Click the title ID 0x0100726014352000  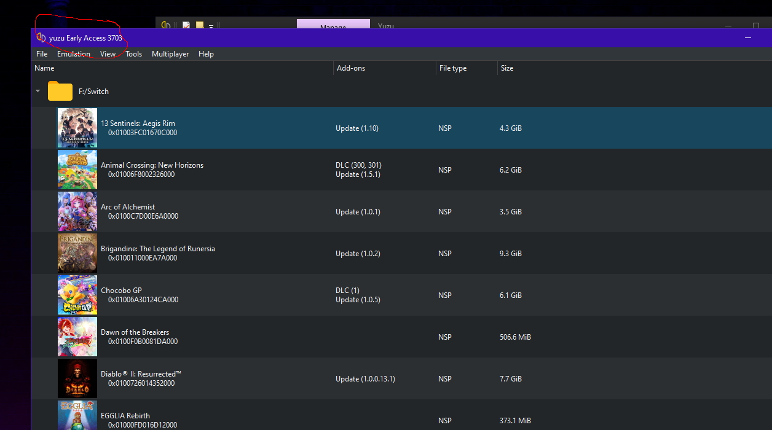[141, 383]
